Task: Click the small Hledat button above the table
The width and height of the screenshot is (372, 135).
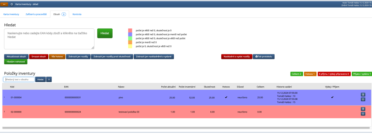Action: coord(40,79)
